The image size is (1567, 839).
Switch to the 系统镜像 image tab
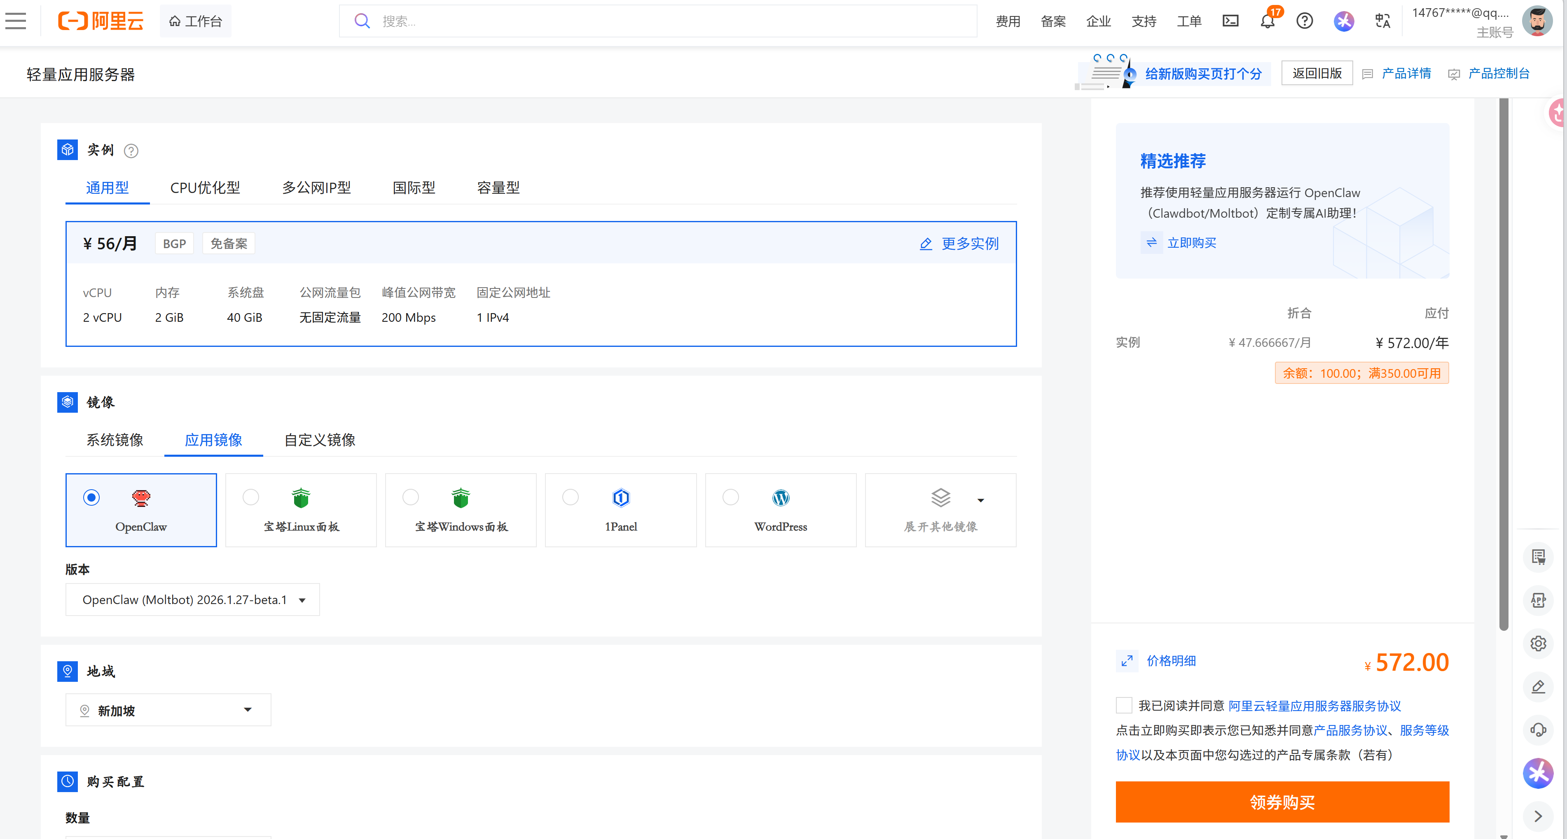[x=115, y=440]
